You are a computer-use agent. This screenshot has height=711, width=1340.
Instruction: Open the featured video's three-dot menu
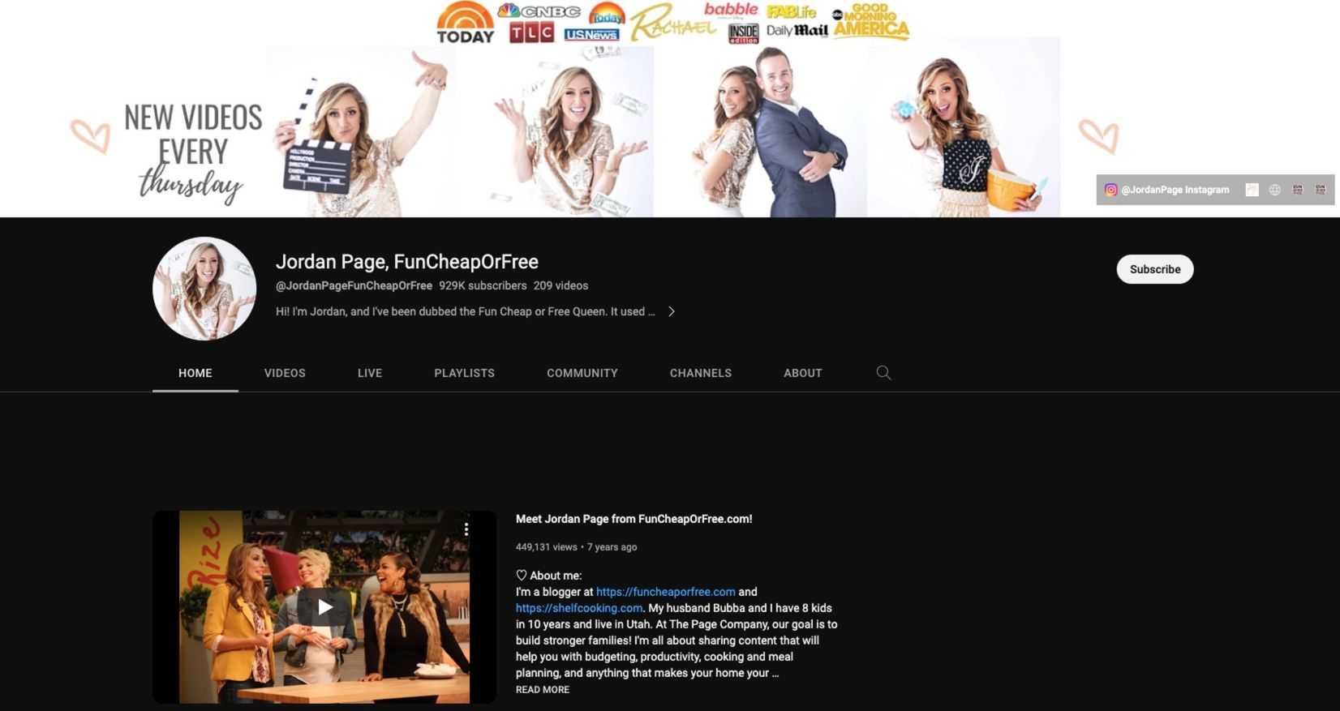466,529
